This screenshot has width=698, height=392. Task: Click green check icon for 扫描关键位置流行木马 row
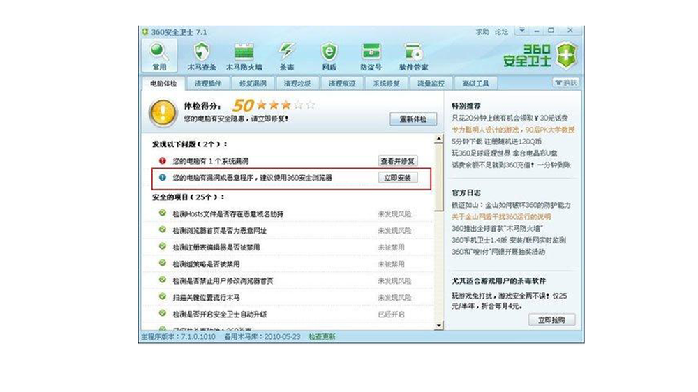163,296
